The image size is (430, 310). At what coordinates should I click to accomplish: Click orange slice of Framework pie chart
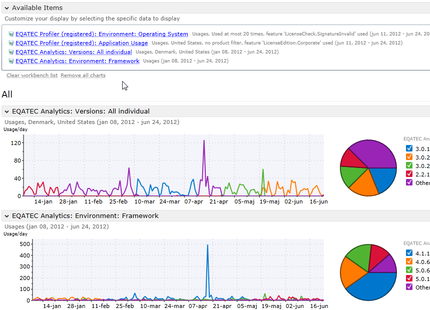pyautogui.click(x=351, y=272)
